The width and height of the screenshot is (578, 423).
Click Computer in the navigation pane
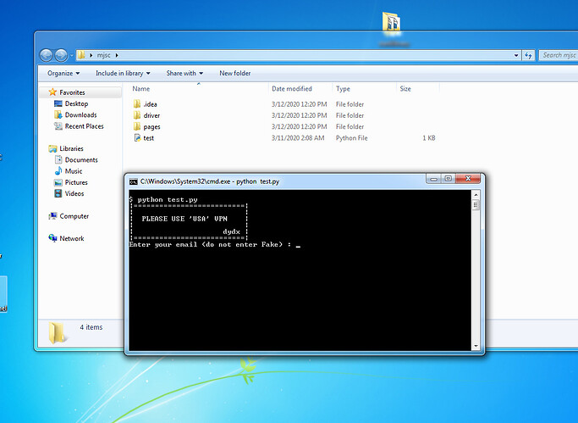pyautogui.click(x=74, y=216)
